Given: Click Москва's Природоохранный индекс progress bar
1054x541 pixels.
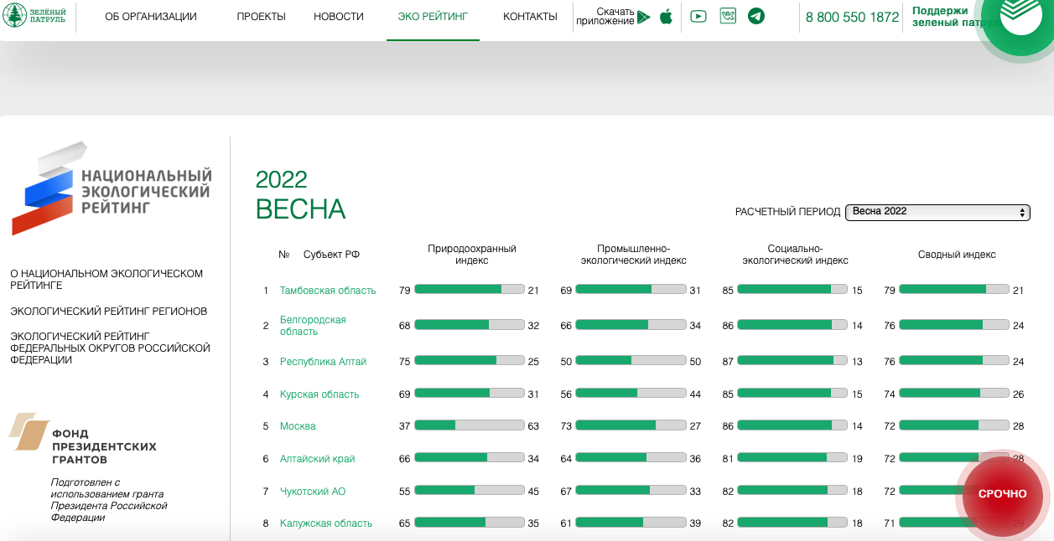Looking at the screenshot, I should point(469,425).
